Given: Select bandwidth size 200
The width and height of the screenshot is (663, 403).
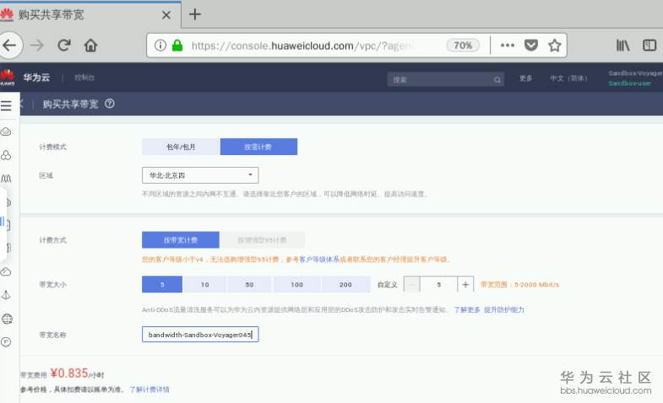Looking at the screenshot, I should pyautogui.click(x=345, y=284).
